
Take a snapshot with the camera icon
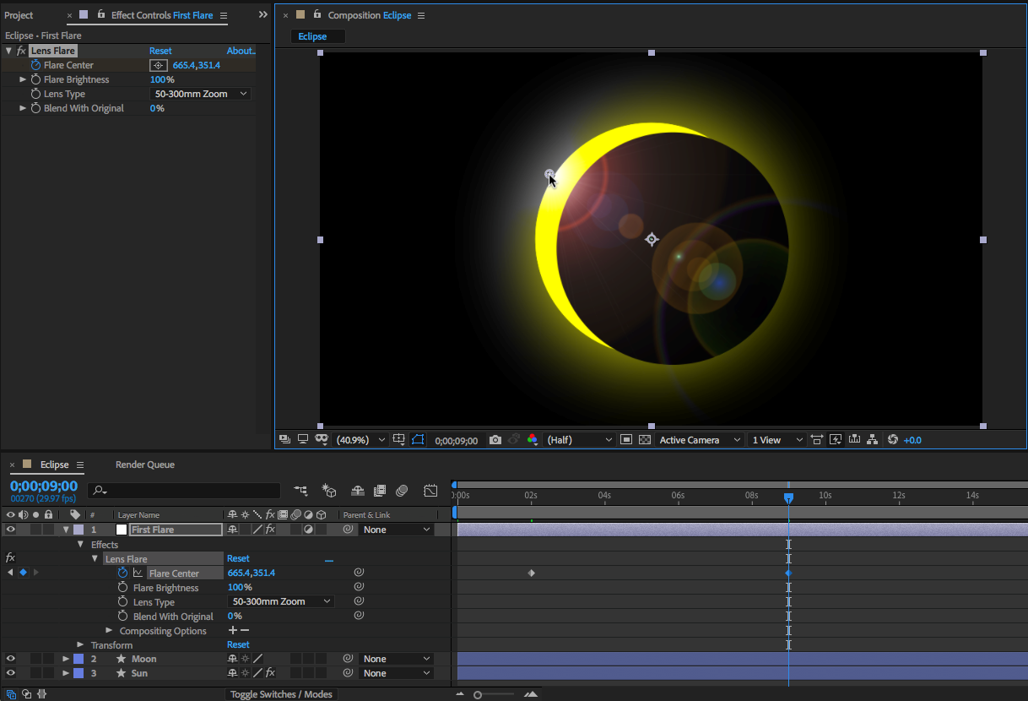(x=495, y=440)
